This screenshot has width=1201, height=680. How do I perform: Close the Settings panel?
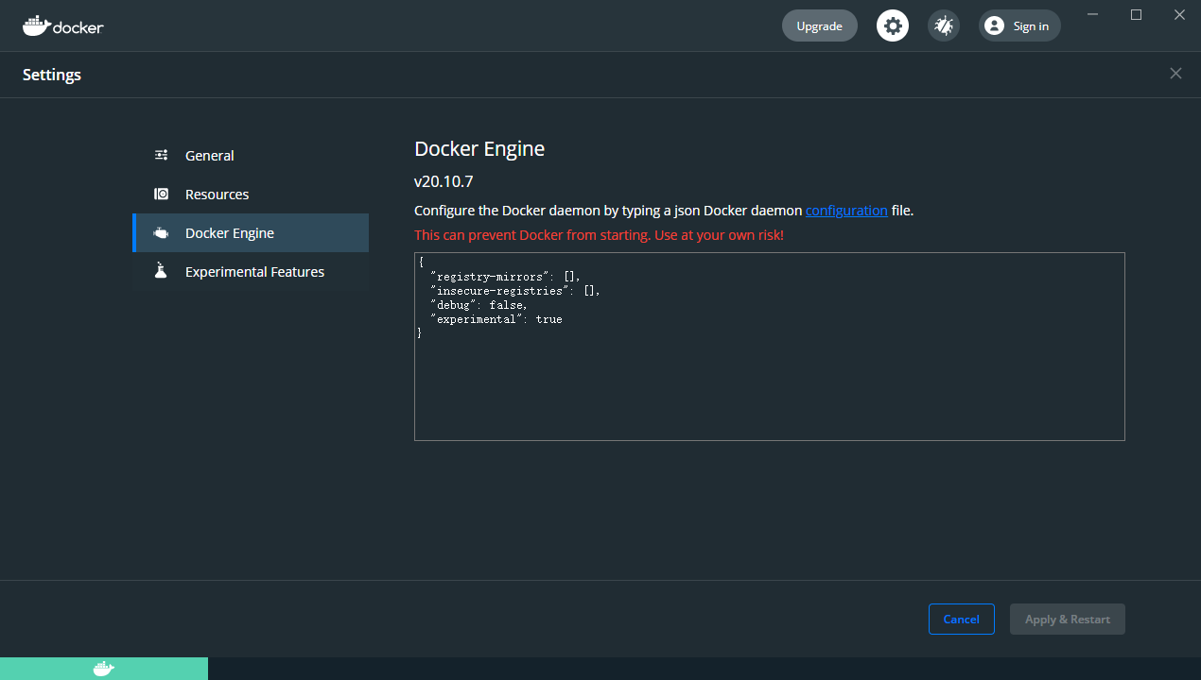coord(1175,74)
